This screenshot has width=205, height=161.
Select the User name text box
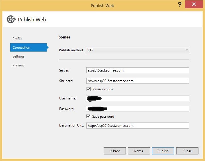138,98
